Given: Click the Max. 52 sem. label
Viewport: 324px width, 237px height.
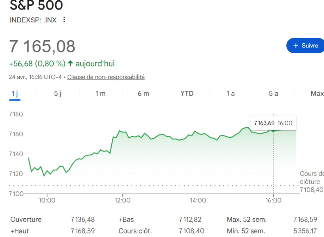Looking at the screenshot, I should (x=246, y=220).
